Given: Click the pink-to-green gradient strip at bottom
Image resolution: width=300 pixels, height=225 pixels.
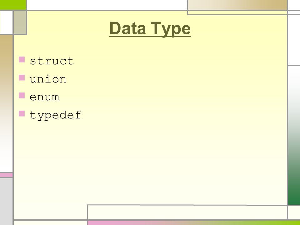Looking at the screenshot, I should [194, 223].
